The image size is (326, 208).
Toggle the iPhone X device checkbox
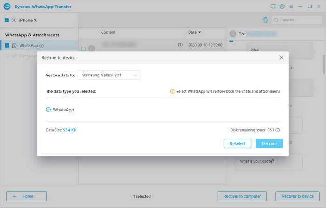pyautogui.click(x=7, y=21)
